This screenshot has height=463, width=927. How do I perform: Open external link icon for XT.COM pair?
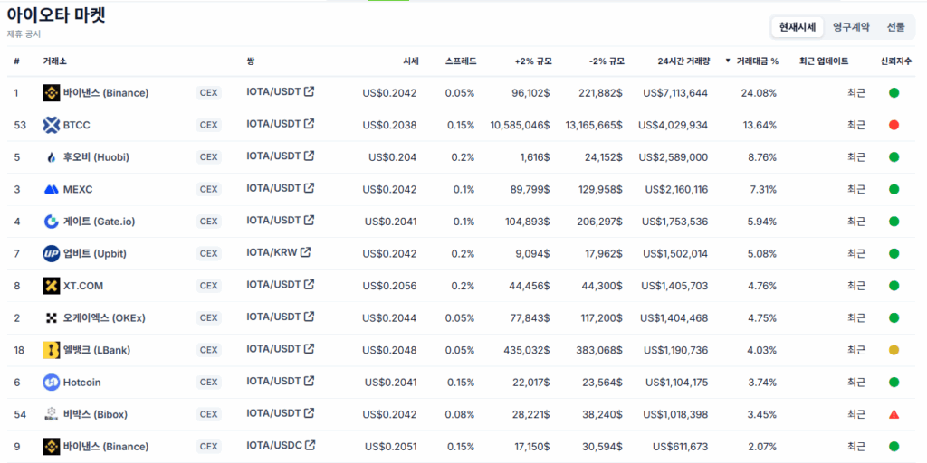(x=309, y=285)
